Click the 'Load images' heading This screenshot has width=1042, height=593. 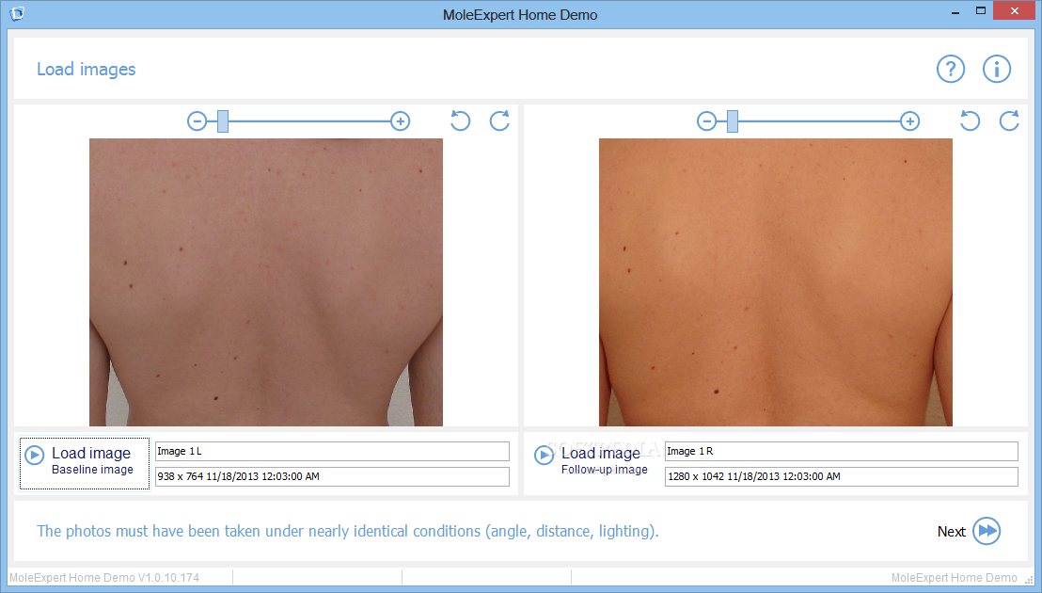click(x=86, y=69)
